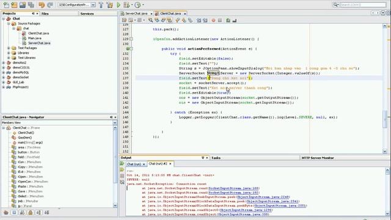The height and width of the screenshot is (220, 391).
Task: Click the Next Bookmark editor icon
Action: click(184, 20)
